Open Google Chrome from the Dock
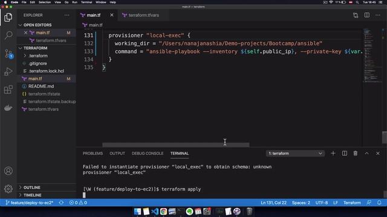Screen dimensions: 387x217 163,212
